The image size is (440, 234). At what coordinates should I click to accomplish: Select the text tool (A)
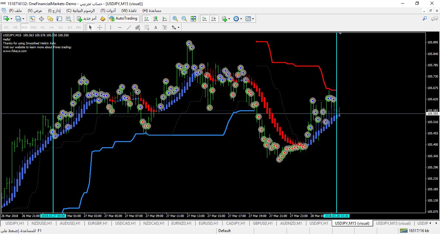156,27
